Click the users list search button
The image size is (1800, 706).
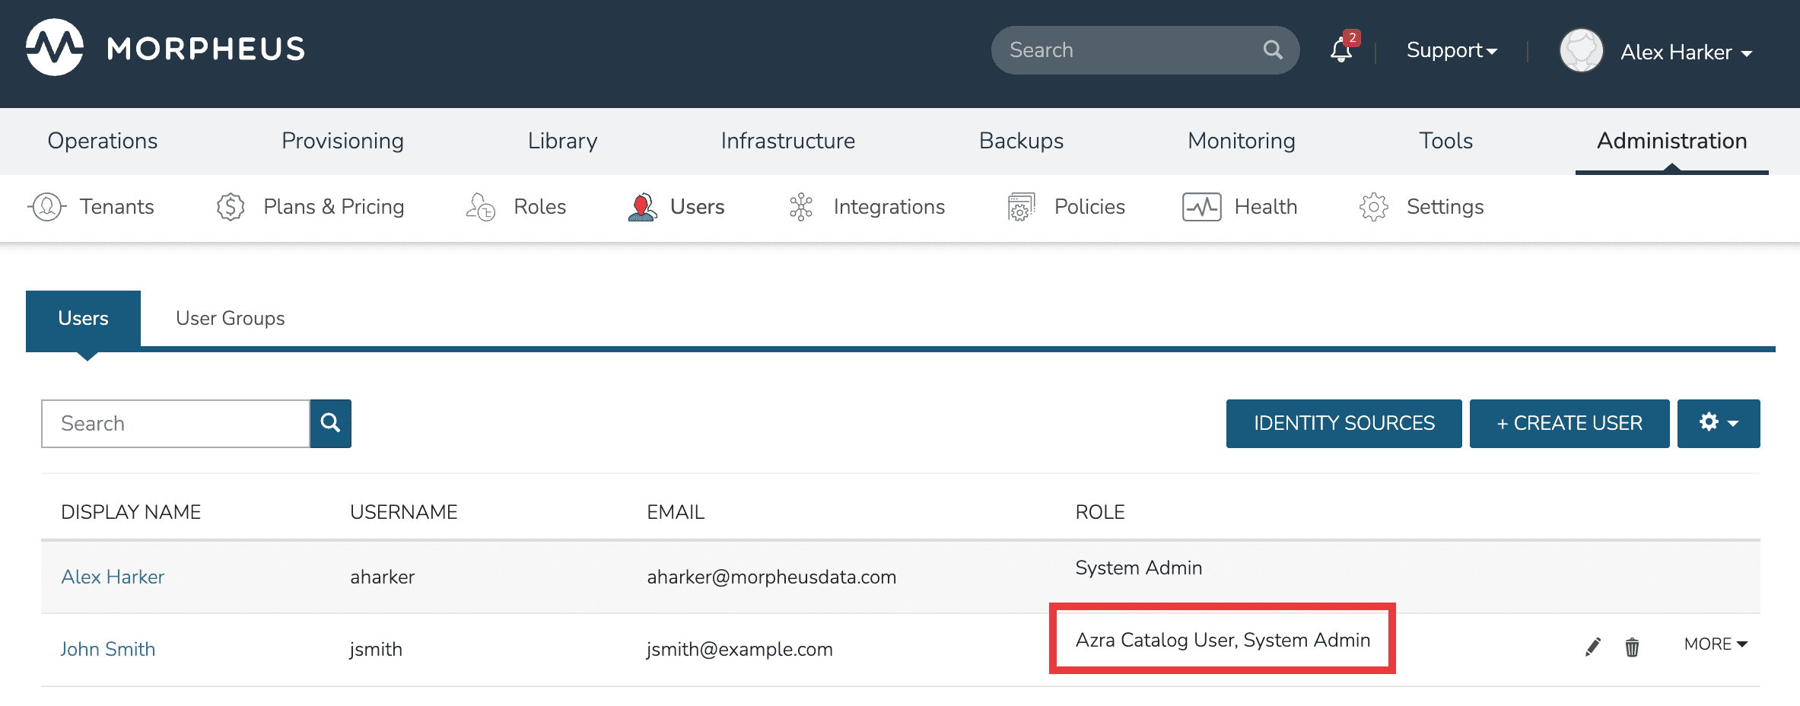pyautogui.click(x=330, y=423)
